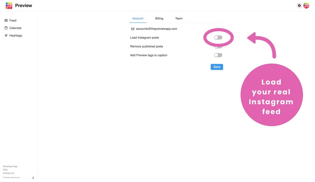This screenshot has width=315, height=182.
Task: Click the Calendar icon in sidebar
Action: click(6, 28)
